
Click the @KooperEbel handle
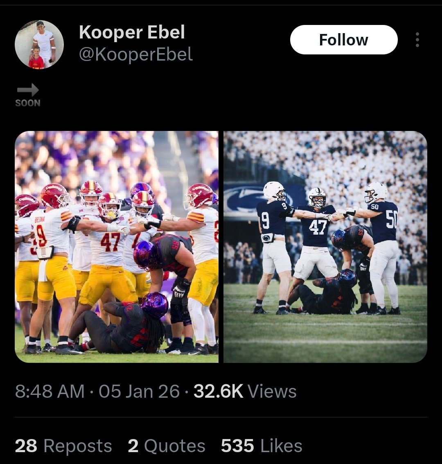click(135, 54)
